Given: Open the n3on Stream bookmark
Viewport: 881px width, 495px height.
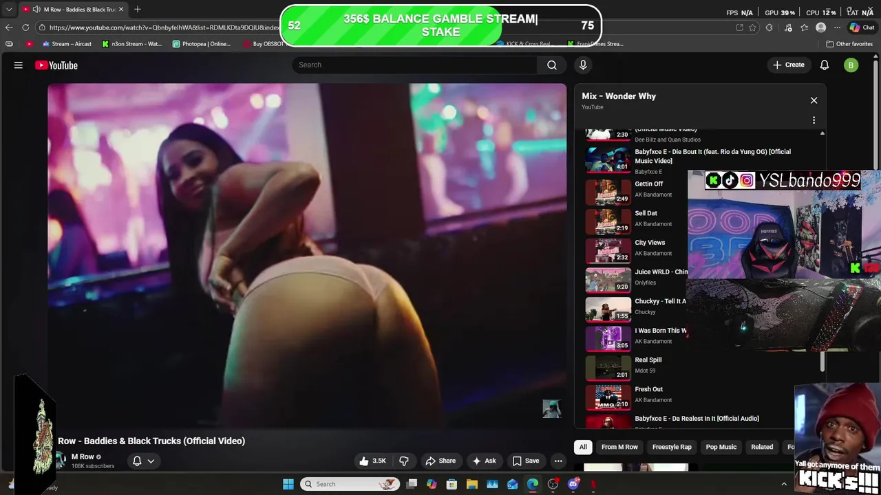Looking at the screenshot, I should coord(131,44).
